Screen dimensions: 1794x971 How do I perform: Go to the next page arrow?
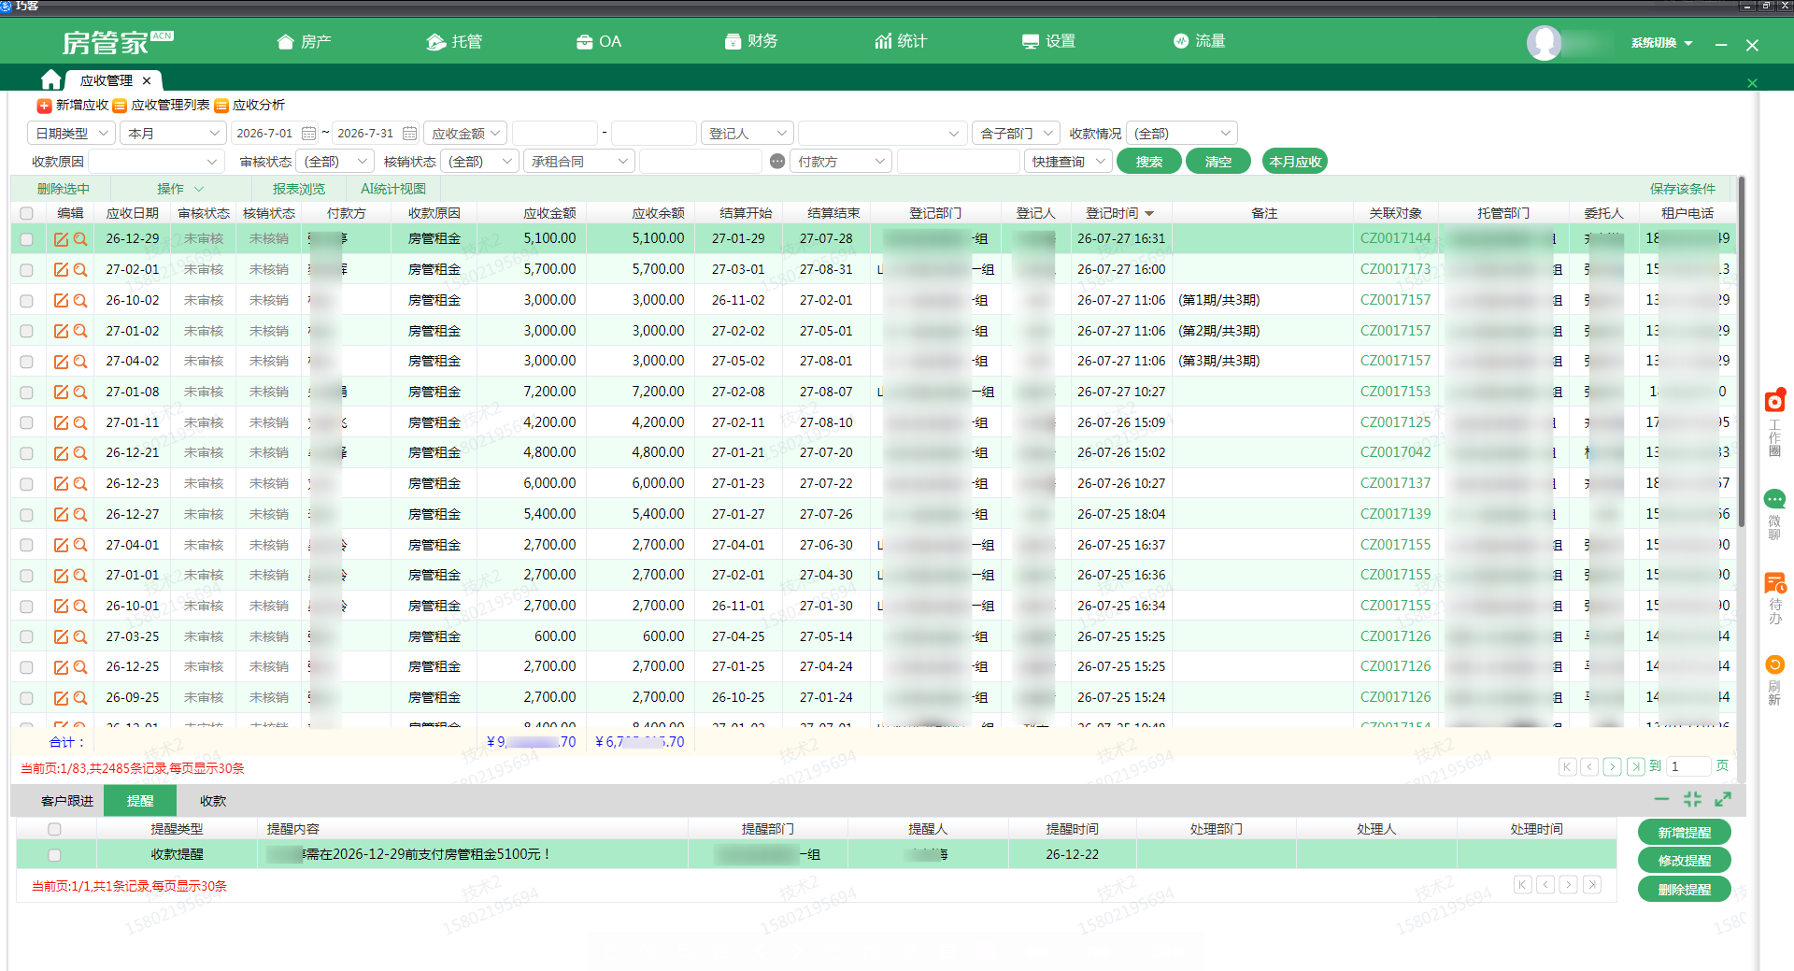tap(1613, 767)
